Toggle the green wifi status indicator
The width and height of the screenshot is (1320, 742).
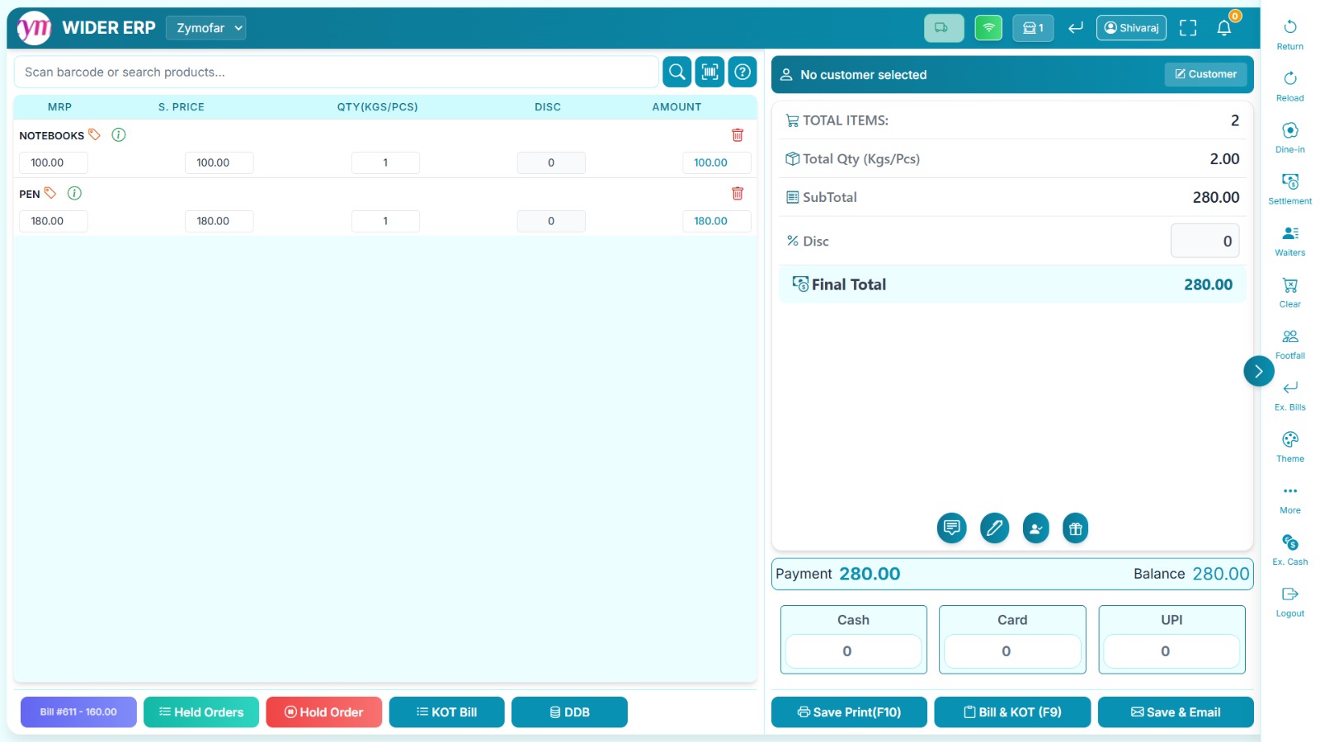point(988,27)
